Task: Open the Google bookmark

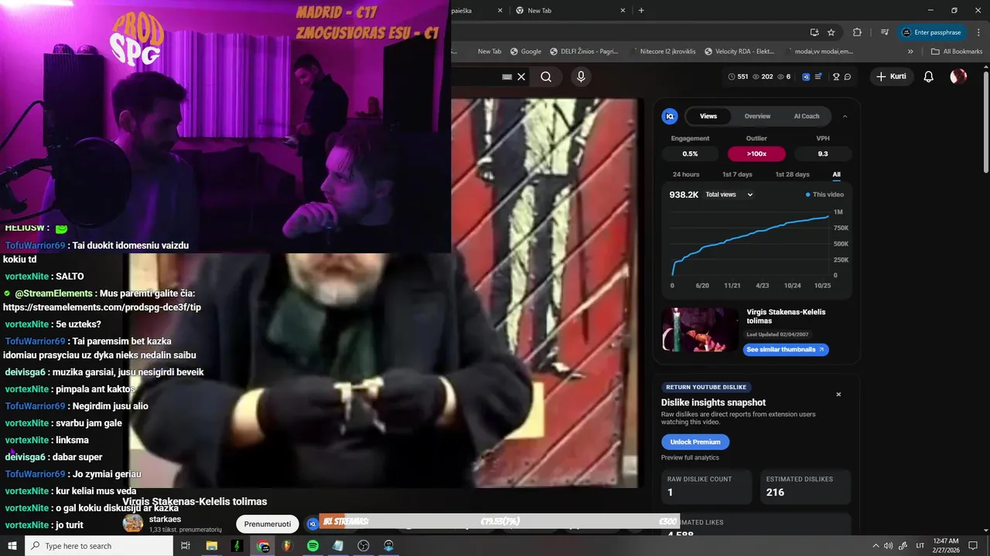Action: coord(526,52)
